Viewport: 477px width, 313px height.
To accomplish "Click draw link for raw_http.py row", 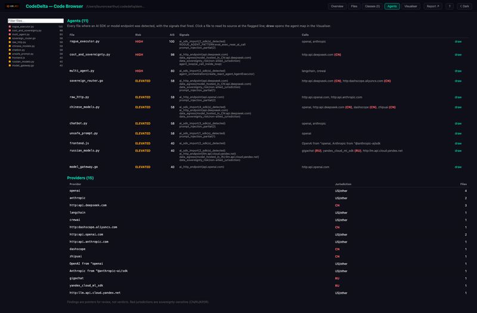I will [x=458, y=97].
